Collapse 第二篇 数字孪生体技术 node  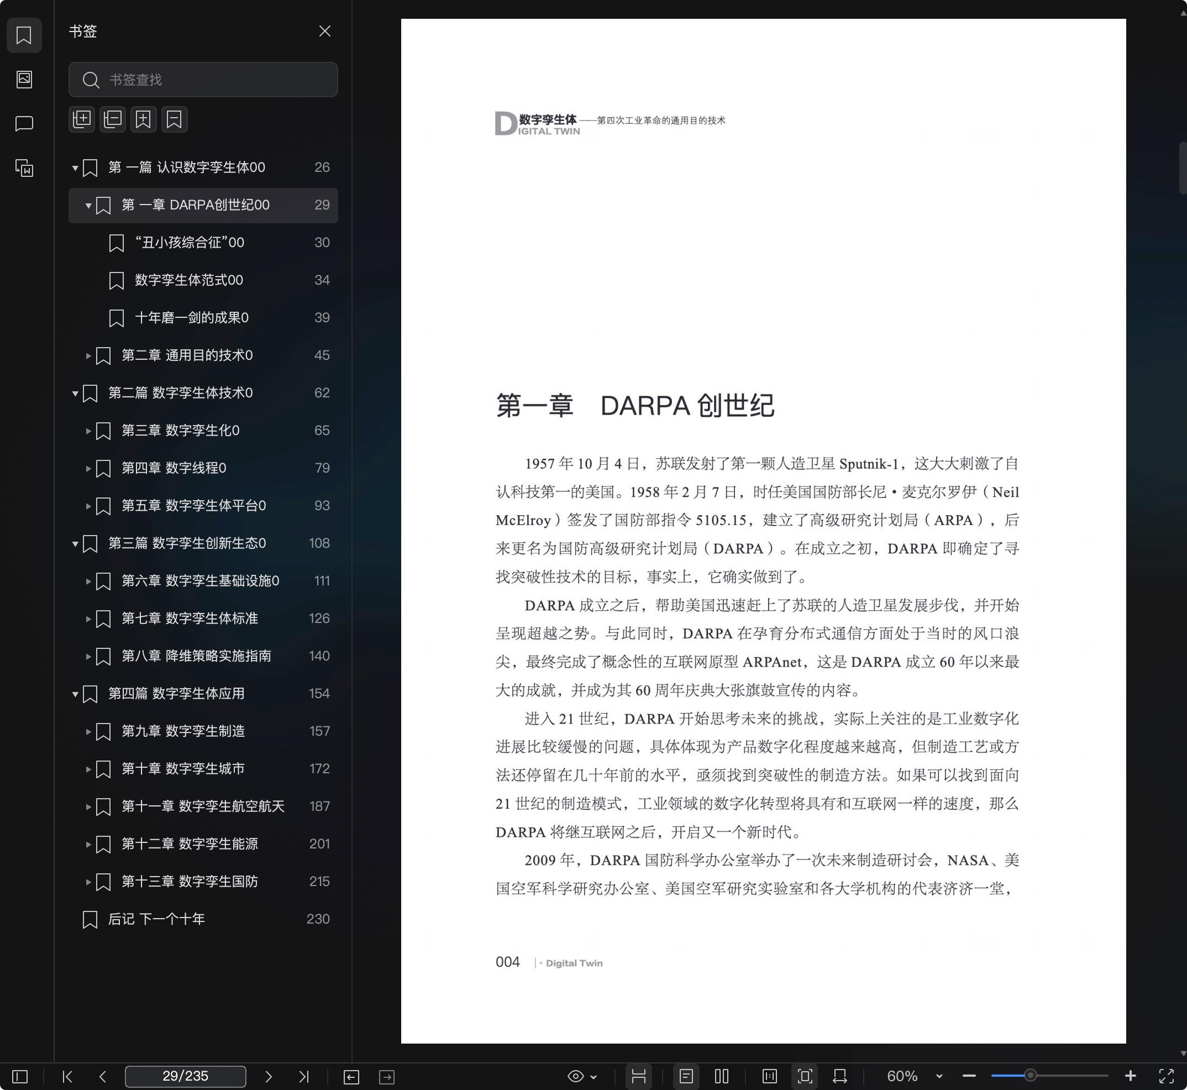[x=75, y=394]
